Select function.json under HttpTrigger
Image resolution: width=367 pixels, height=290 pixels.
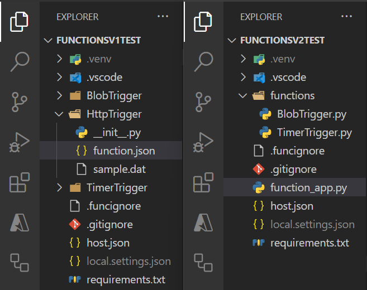(x=111, y=151)
